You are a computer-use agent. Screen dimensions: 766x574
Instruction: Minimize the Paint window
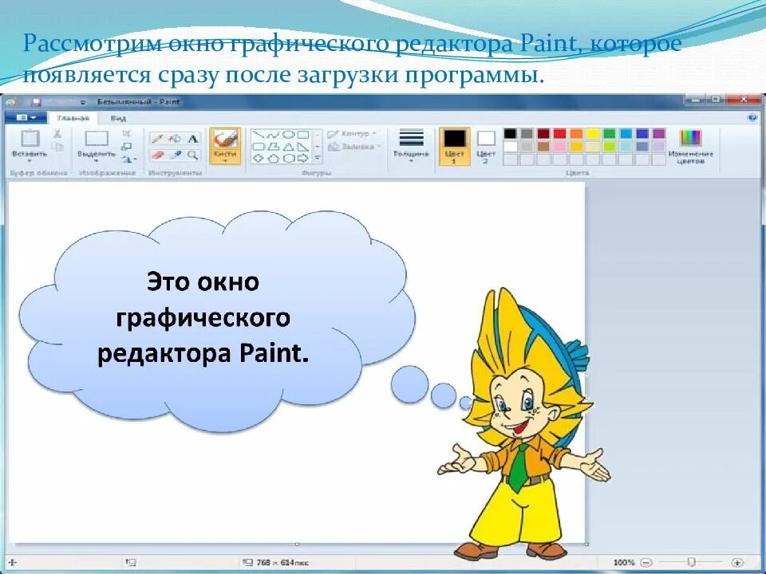696,100
